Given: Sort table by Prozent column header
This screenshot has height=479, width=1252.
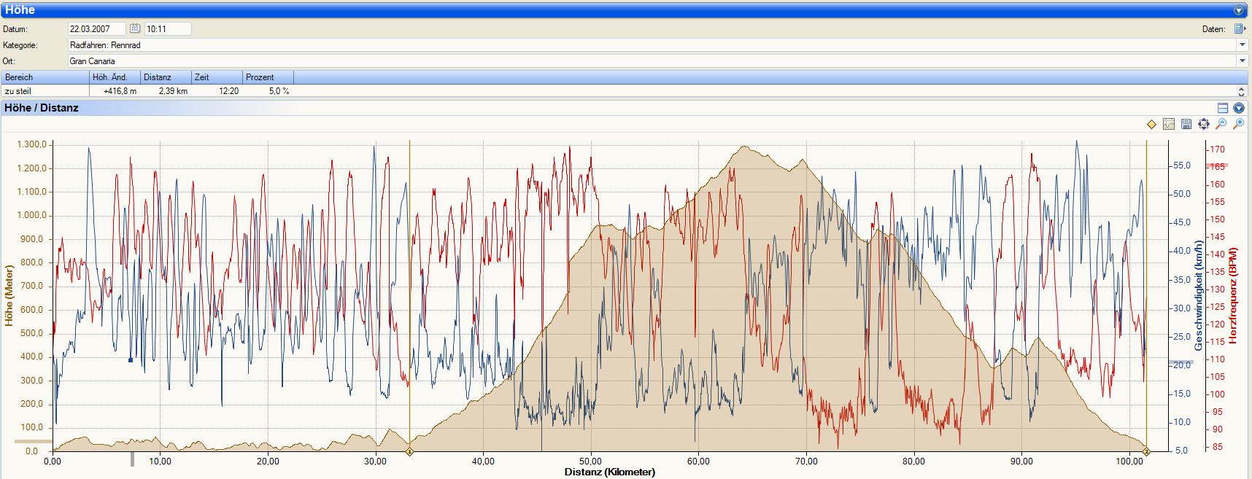Looking at the screenshot, I should click(x=268, y=77).
